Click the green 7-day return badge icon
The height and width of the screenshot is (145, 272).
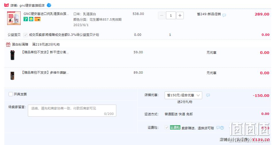click(x=26, y=19)
